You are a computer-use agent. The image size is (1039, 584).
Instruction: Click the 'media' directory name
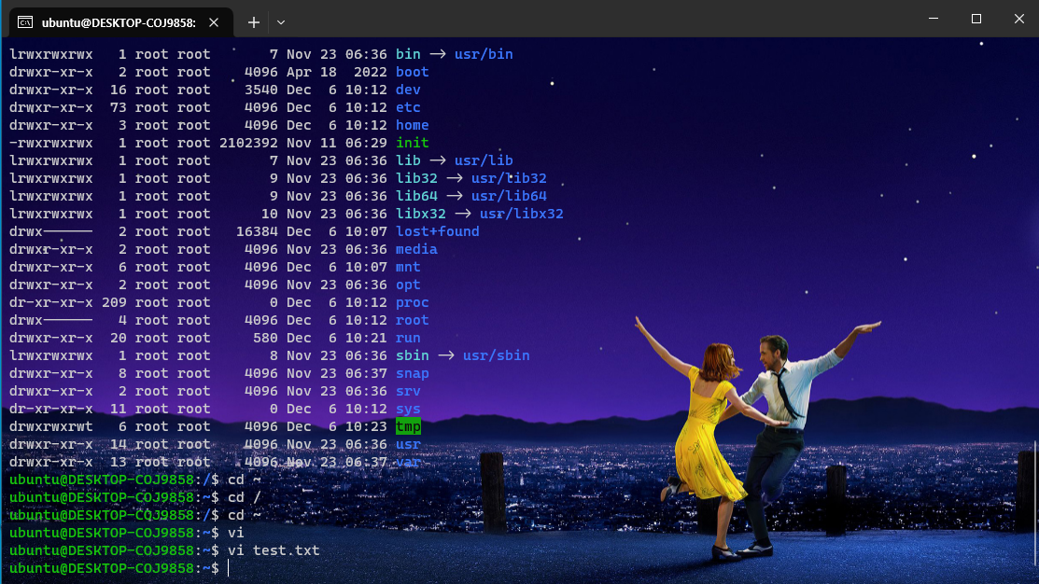pyautogui.click(x=416, y=249)
